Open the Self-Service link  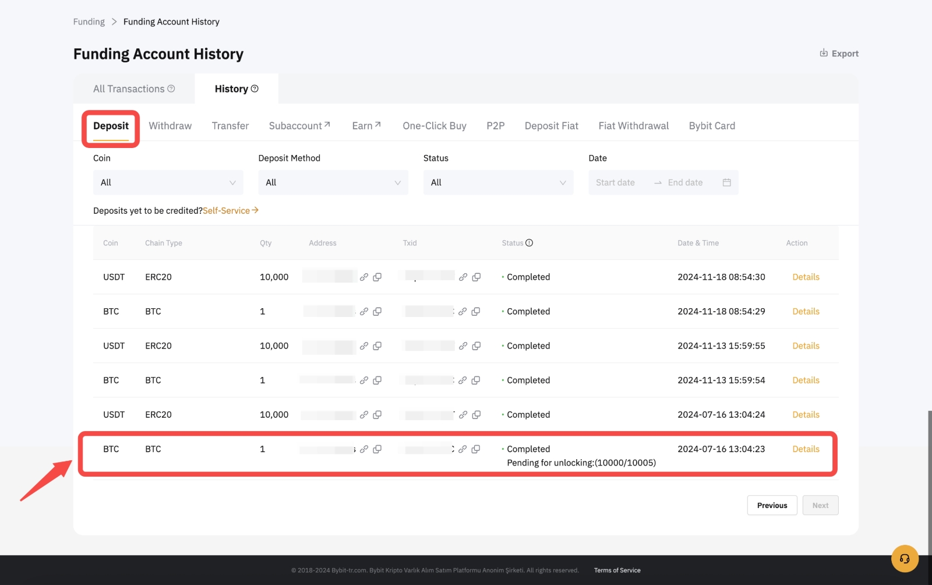[x=230, y=210]
